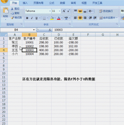The height and width of the screenshot is (125, 124).
Task: Toggle underline formatting
Action: click(36, 18)
